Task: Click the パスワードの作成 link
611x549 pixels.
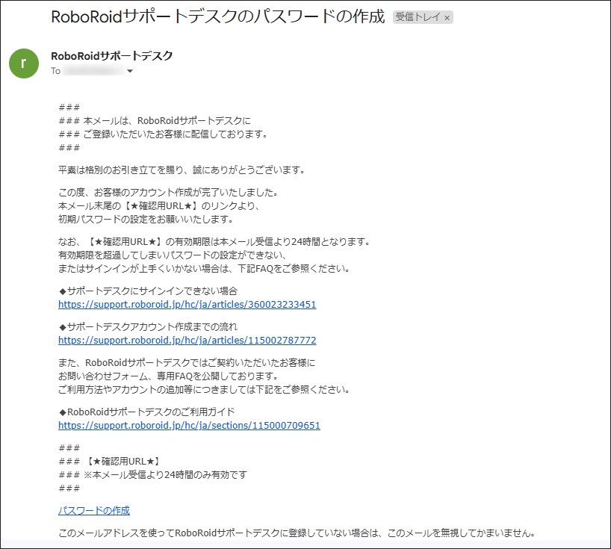Action: [94, 510]
